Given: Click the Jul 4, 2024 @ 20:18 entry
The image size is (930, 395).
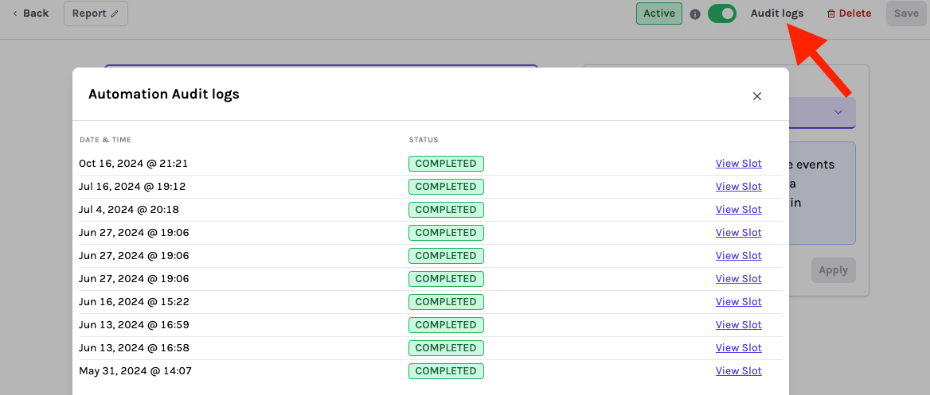Looking at the screenshot, I should click(x=129, y=210).
